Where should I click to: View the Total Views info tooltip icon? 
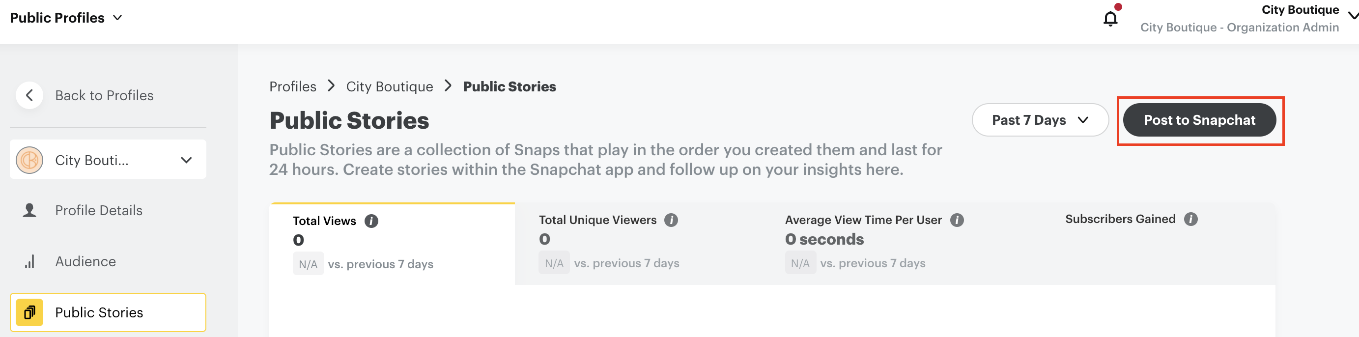[371, 221]
